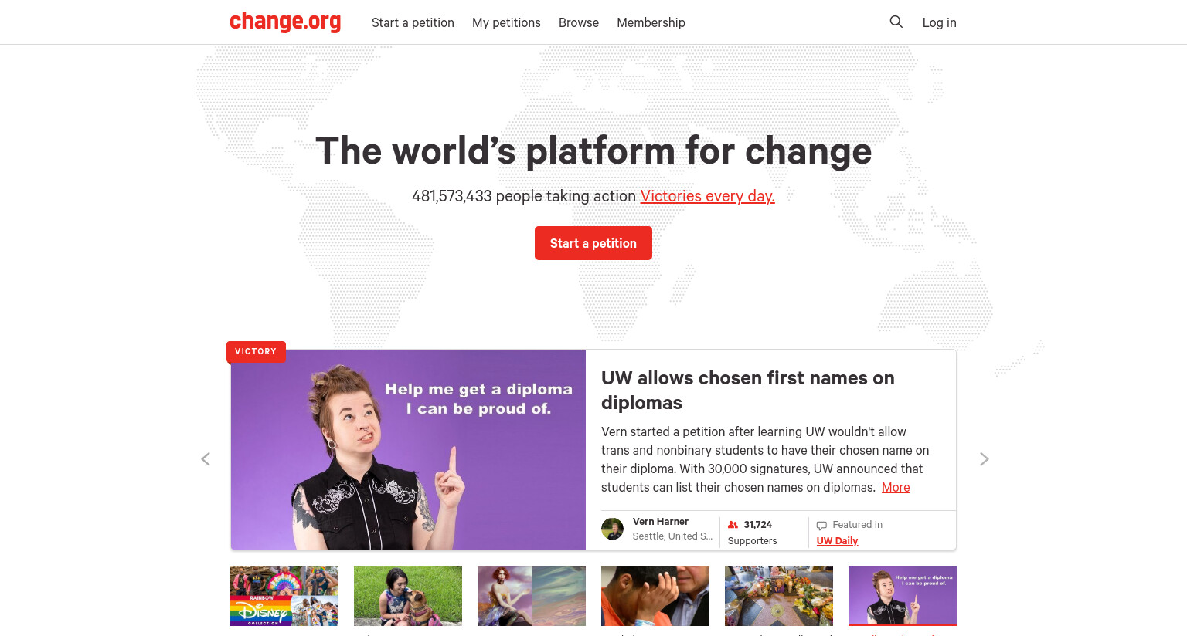Click the change.org logo

click(x=285, y=22)
